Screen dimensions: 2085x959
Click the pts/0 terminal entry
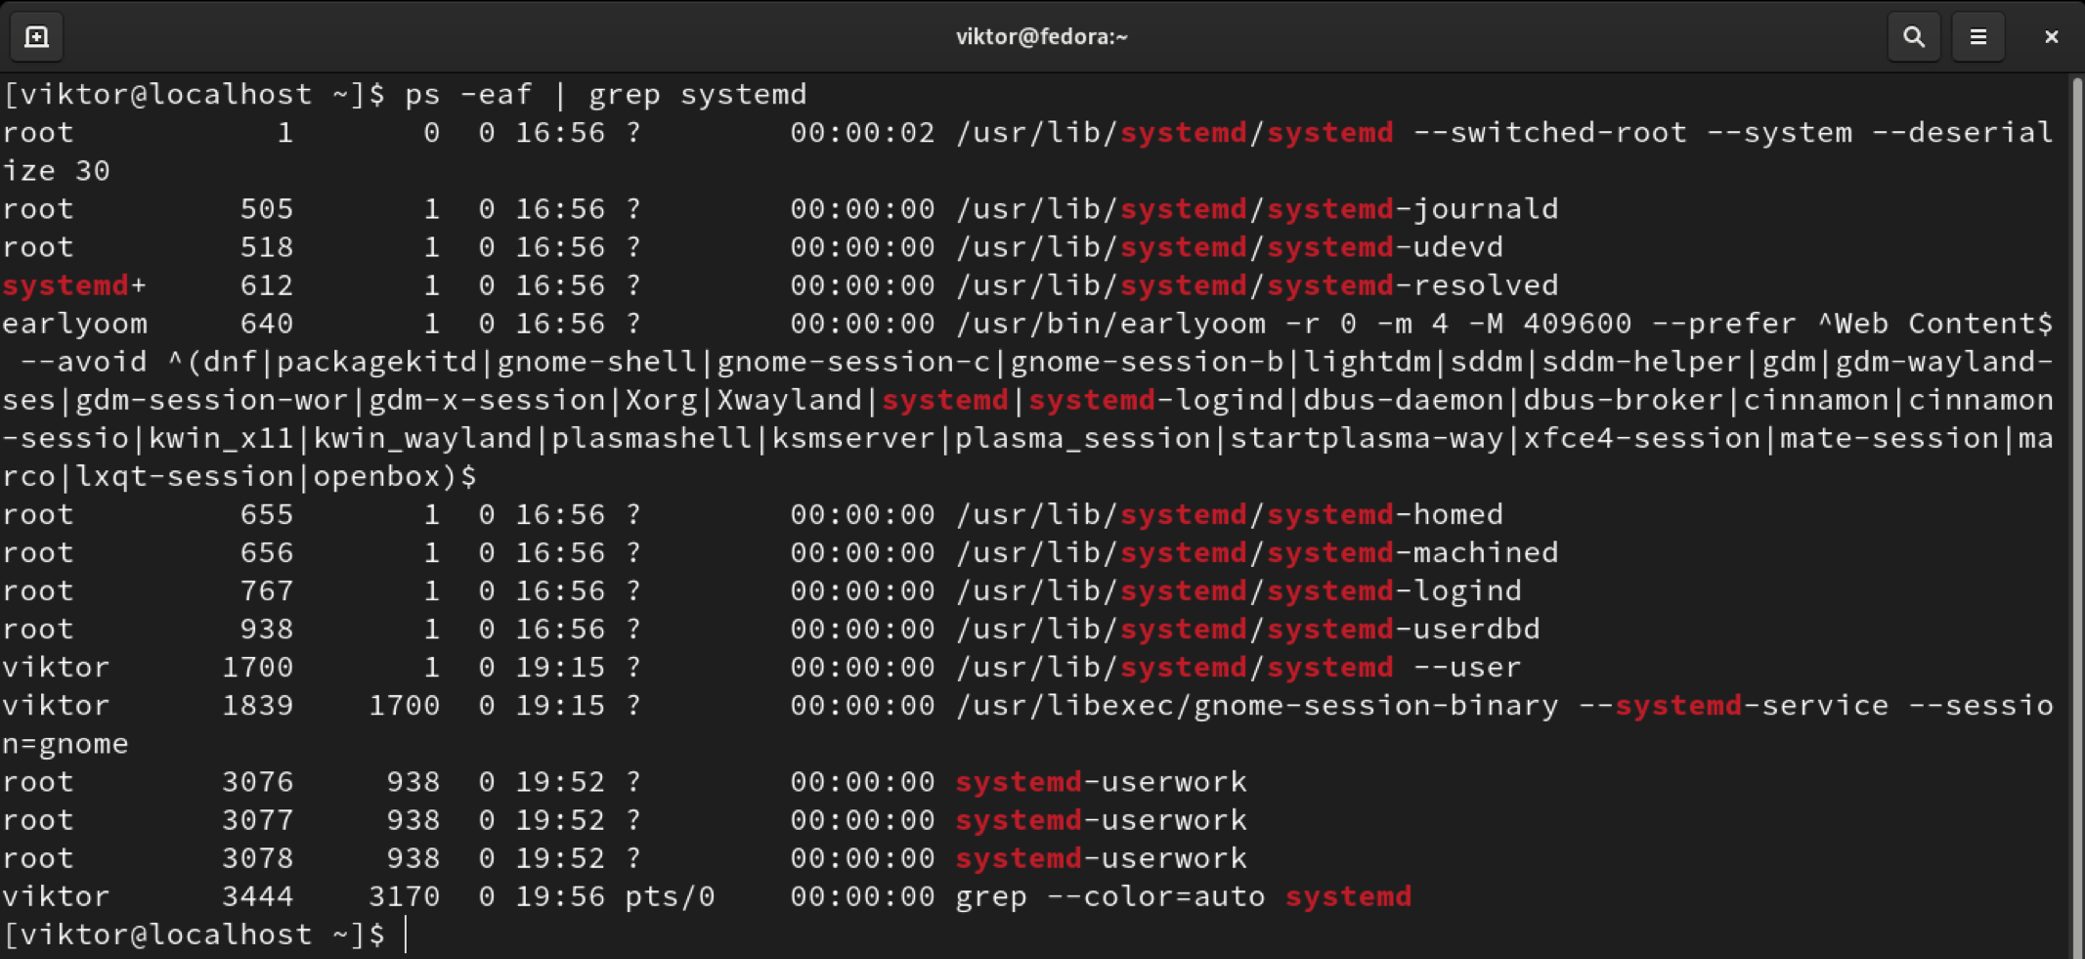(670, 896)
